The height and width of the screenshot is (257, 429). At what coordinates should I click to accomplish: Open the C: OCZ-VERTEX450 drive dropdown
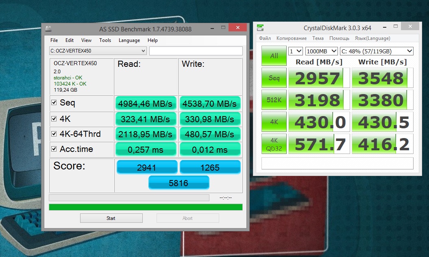98,51
